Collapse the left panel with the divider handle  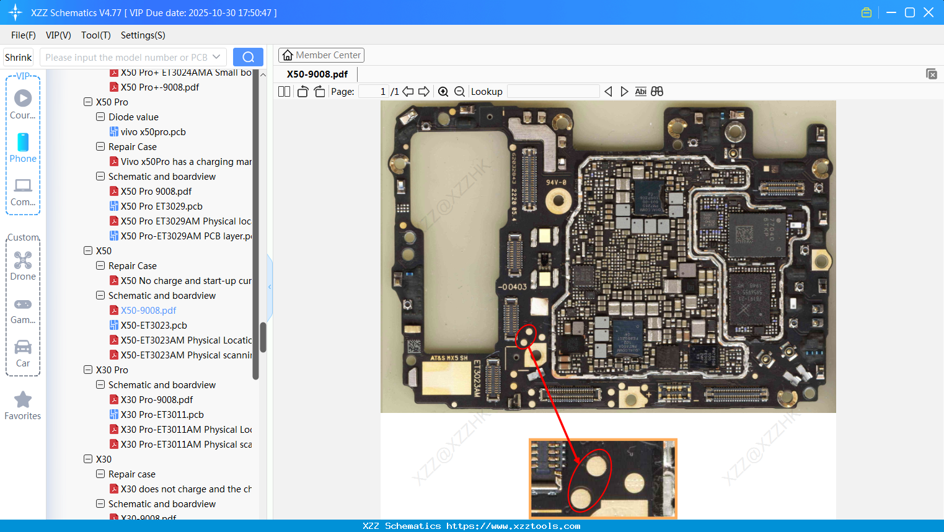point(270,286)
